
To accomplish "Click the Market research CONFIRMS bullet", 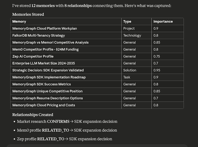I will coord(67,122).
